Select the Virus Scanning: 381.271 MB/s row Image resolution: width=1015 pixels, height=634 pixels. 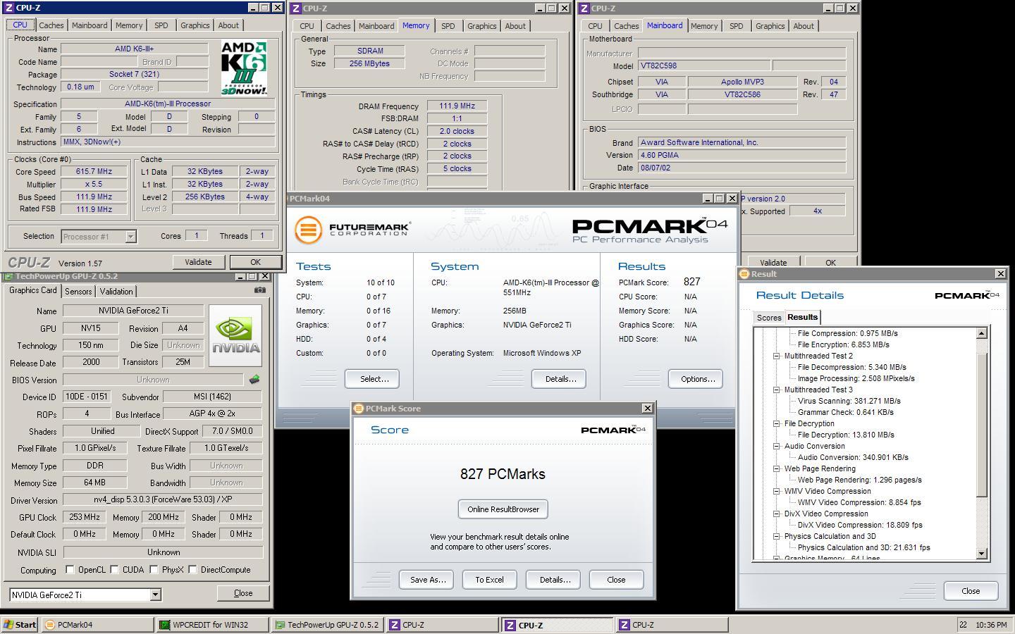849,401
